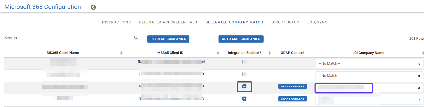Click the Integration Enabled? header text
Screen dimensions: 424x107
coord(244,53)
